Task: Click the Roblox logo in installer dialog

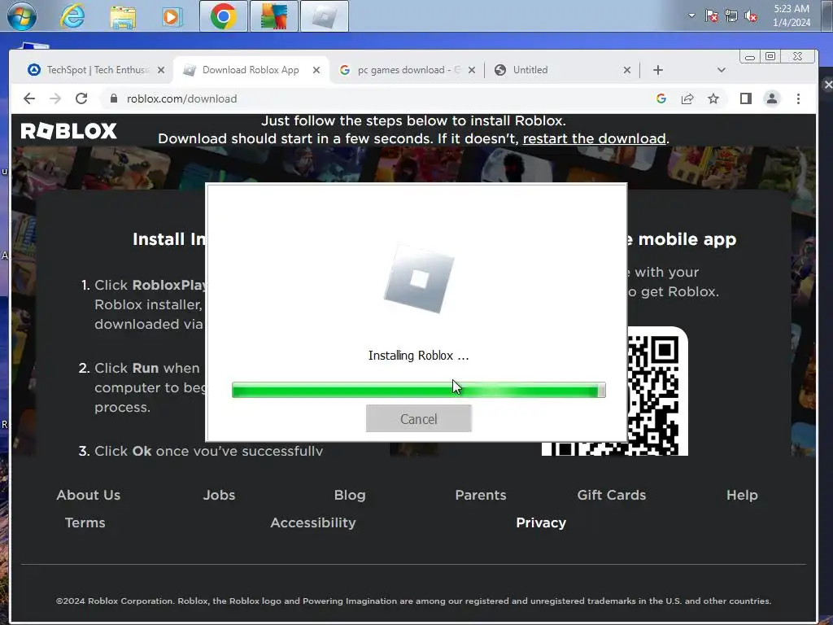Action: pos(419,279)
